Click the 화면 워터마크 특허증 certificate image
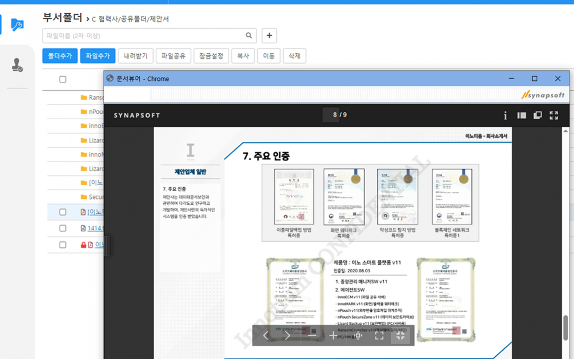 tap(344, 197)
